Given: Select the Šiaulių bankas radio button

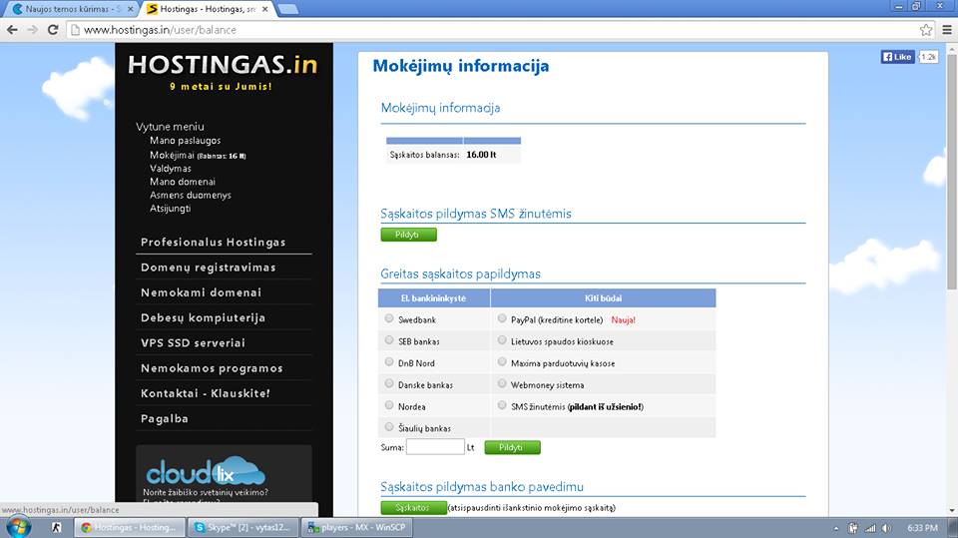Looking at the screenshot, I should pyautogui.click(x=389, y=427).
